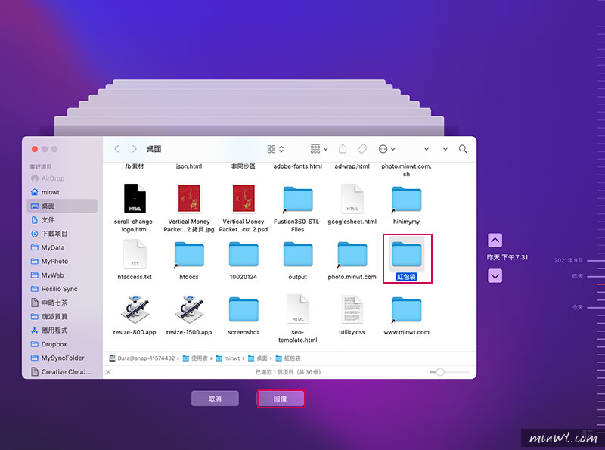
Task: Click the down arrow to browse newer backups
Action: [x=495, y=275]
